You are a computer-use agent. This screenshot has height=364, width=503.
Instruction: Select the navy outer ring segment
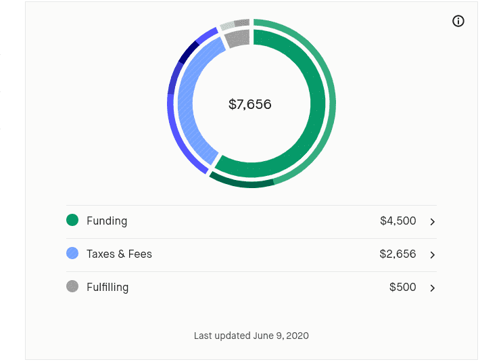coord(189,51)
